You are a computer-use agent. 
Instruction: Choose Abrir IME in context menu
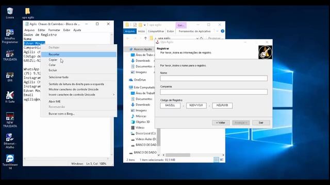(79, 101)
